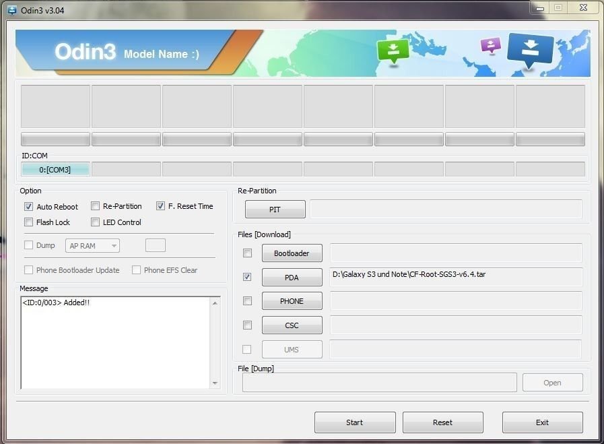Click the Exit button
Image resolution: width=604 pixels, height=444 pixels.
[x=542, y=422]
